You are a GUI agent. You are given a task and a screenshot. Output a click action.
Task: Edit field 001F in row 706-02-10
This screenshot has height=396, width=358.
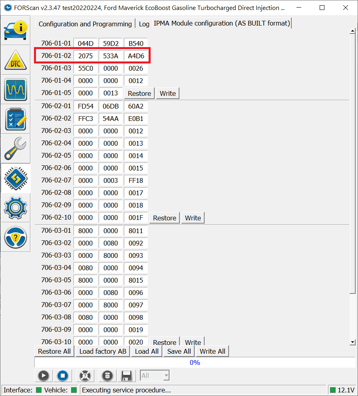[x=136, y=218]
